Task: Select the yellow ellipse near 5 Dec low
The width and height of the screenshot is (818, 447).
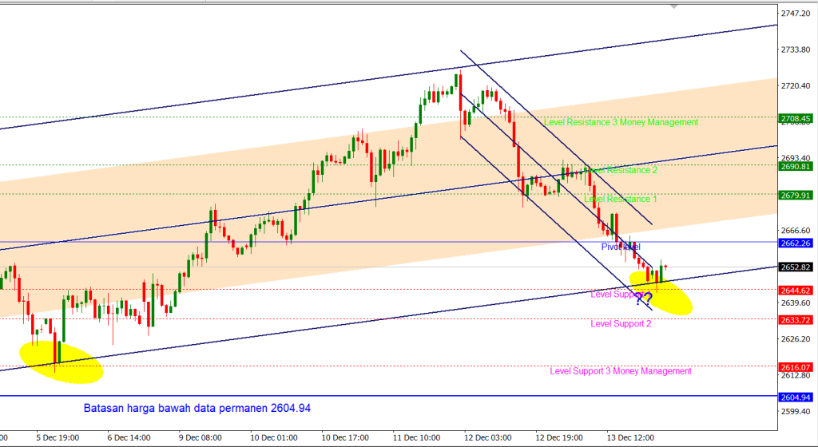Action: pos(62,361)
